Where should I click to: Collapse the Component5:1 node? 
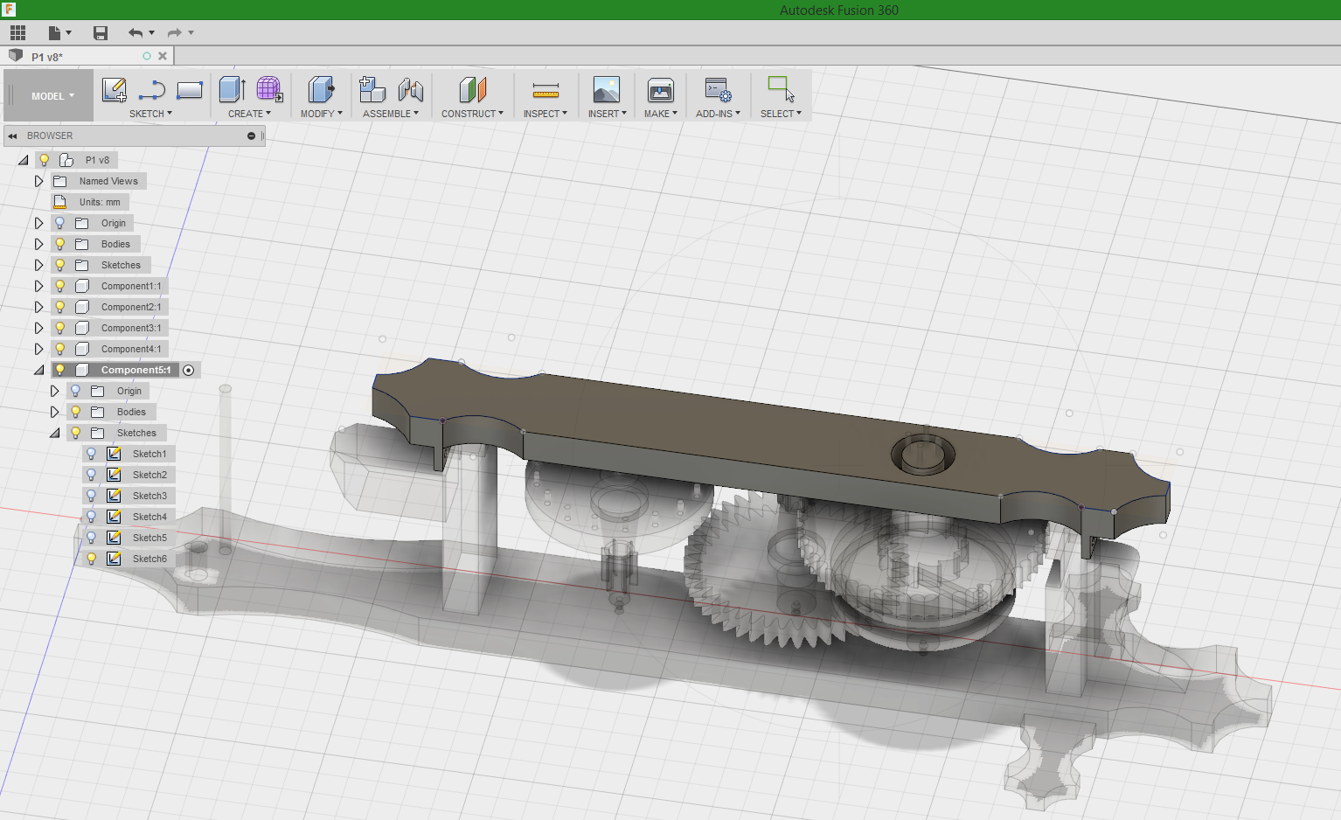point(38,370)
